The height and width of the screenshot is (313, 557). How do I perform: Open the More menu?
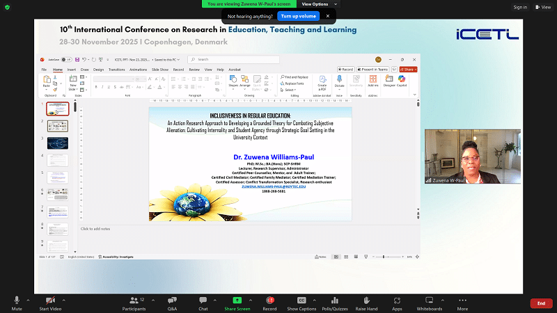click(462, 300)
